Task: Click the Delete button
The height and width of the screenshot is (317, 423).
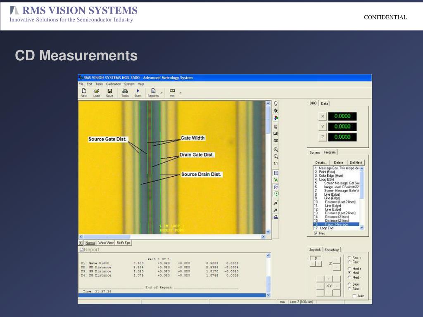Action: (x=339, y=163)
